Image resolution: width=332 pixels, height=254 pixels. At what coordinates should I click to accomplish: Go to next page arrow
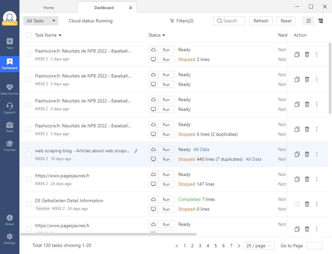click(239, 246)
